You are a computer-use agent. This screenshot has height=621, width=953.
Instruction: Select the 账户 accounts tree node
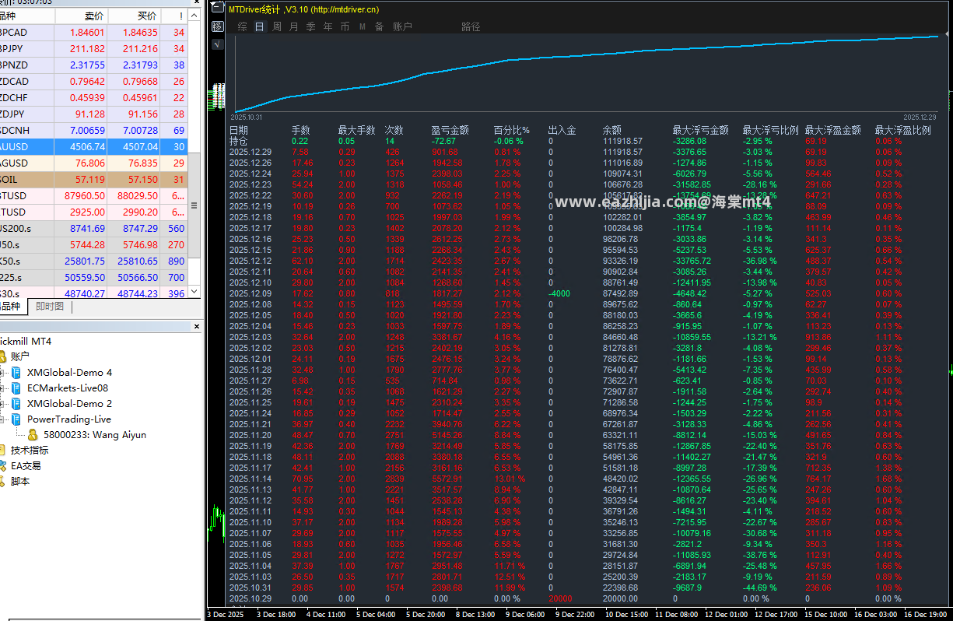pyautogui.click(x=20, y=356)
